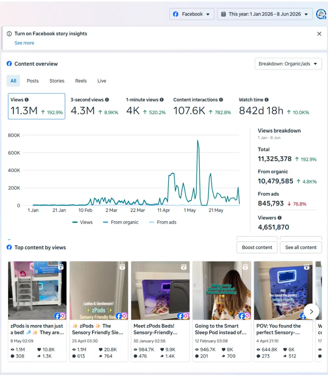The image size is (328, 375).
Task: Click the Instagram badge on the 12 February post
Action: coord(247,316)
